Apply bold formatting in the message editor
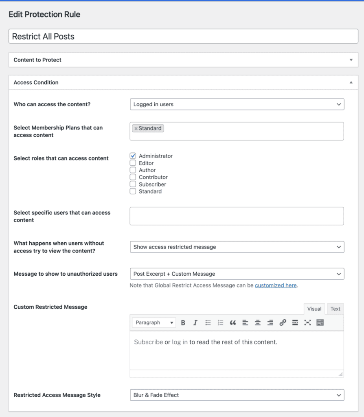Screen dimensions: 364x417 [x=183, y=323]
